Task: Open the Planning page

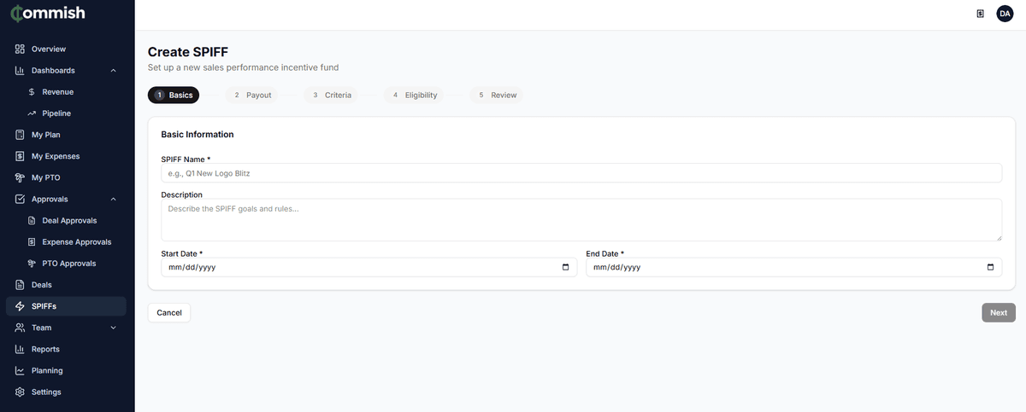Action: pyautogui.click(x=66, y=370)
